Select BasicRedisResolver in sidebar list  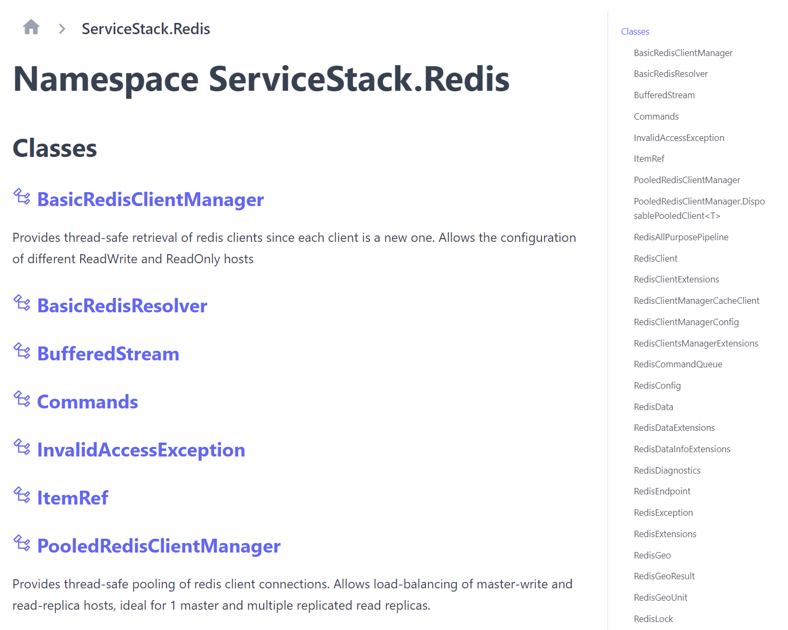[x=671, y=74]
